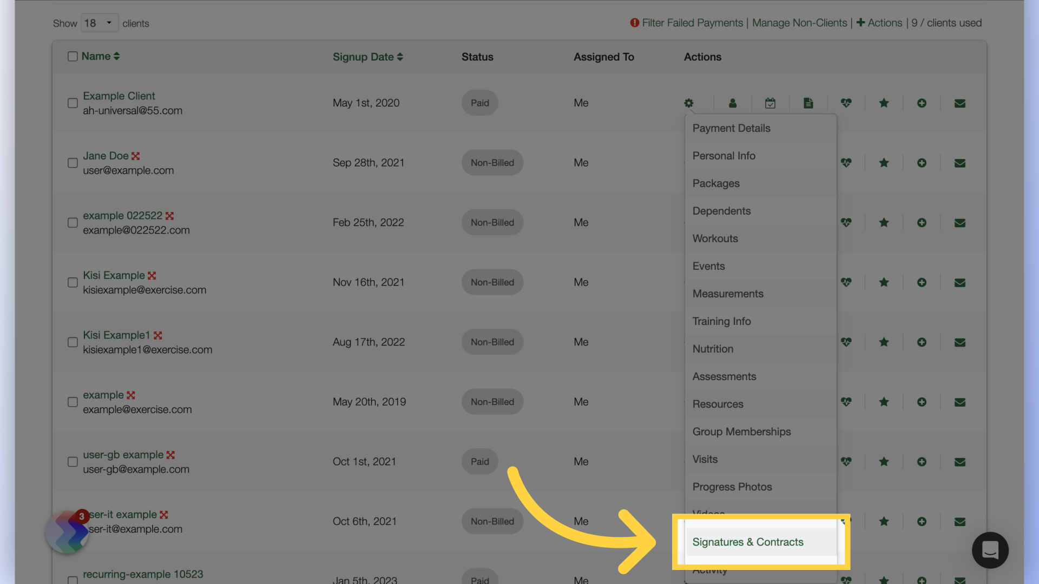Click the plus circle icon in user-gb example row
This screenshot has height=584, width=1039.
pos(922,462)
